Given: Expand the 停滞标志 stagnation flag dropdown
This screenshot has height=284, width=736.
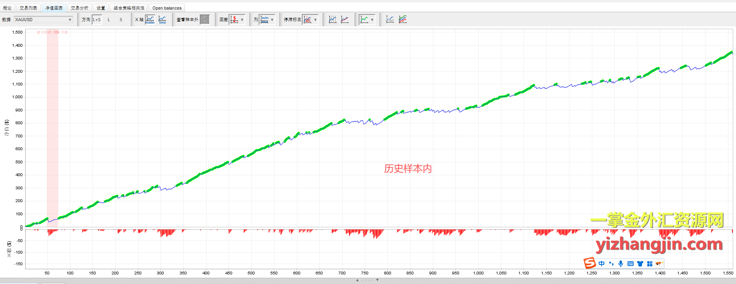Looking at the screenshot, I should [315, 20].
